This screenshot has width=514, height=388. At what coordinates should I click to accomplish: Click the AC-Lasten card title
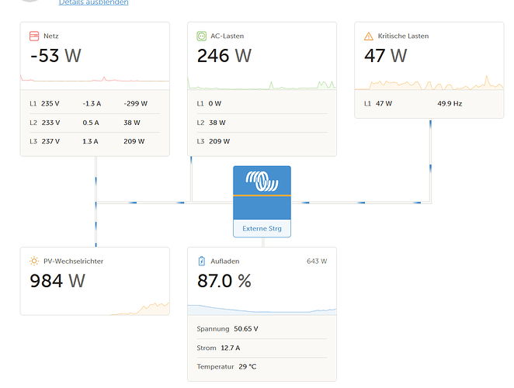coord(227,36)
